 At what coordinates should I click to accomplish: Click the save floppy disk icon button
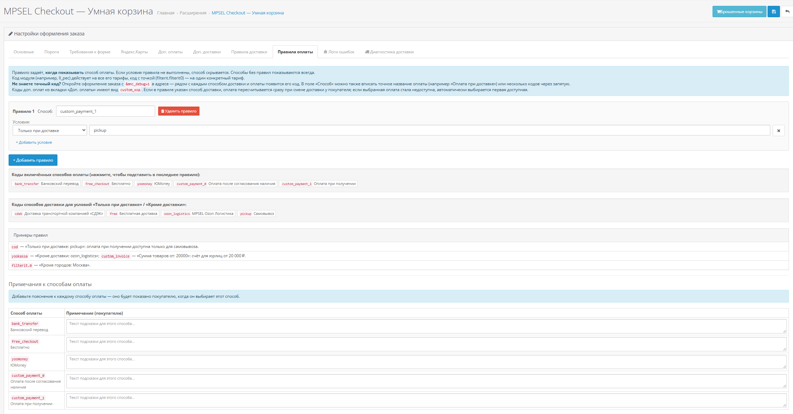pos(774,12)
